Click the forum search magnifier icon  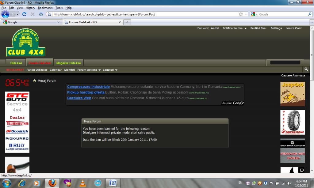click(306, 69)
